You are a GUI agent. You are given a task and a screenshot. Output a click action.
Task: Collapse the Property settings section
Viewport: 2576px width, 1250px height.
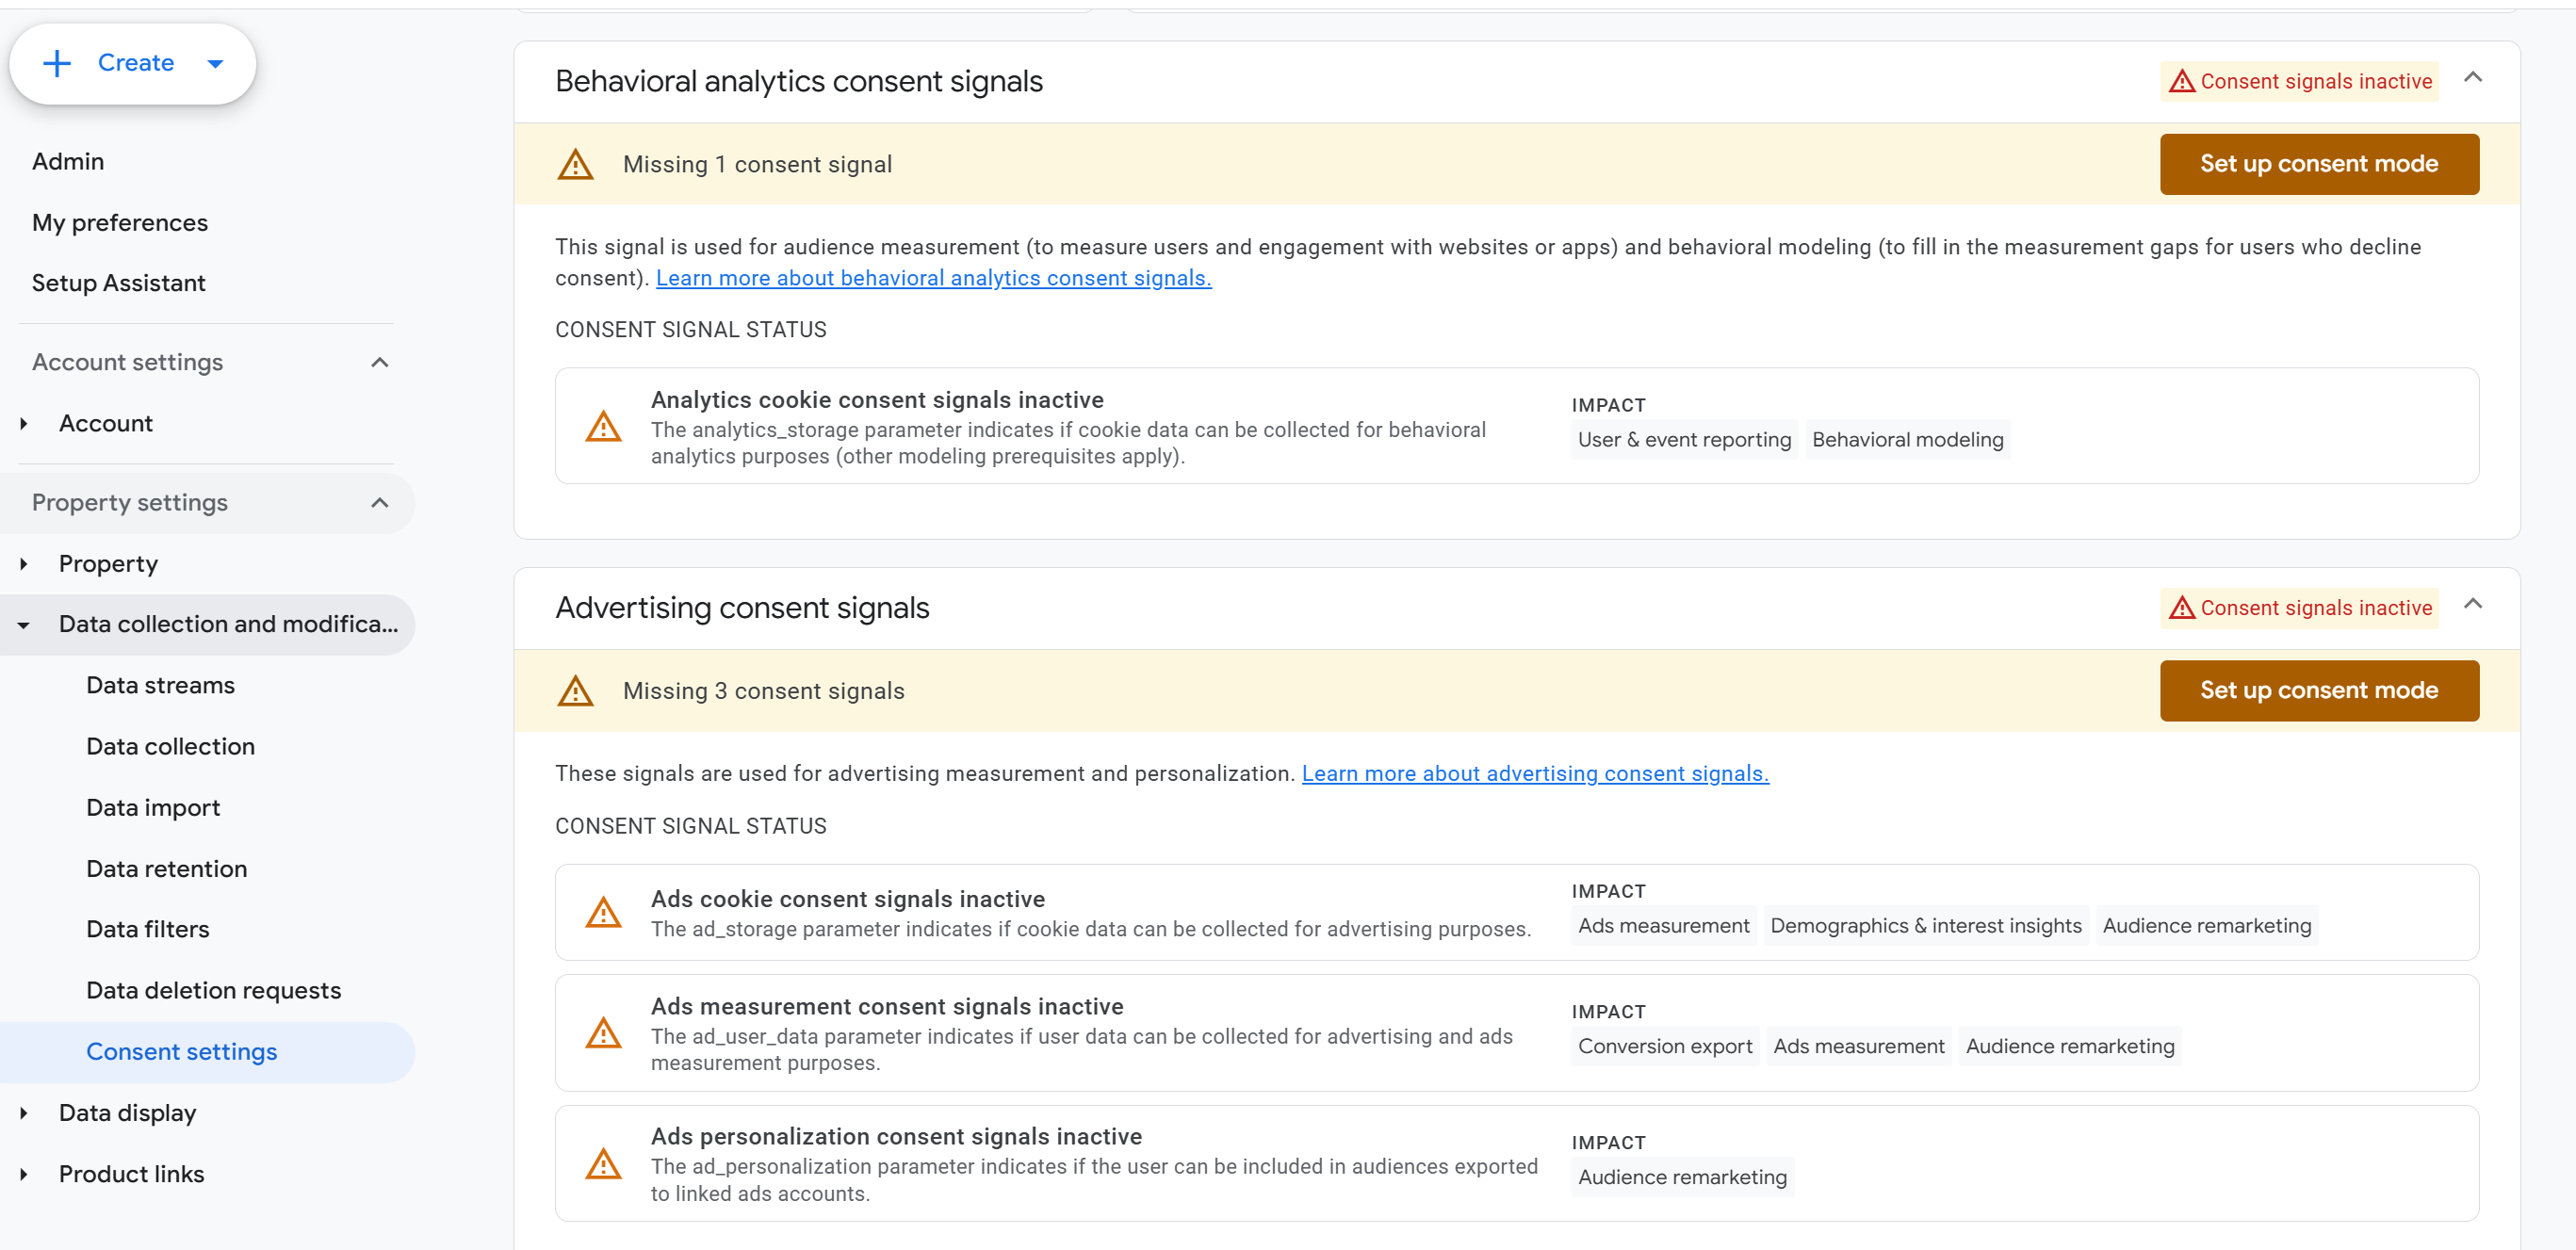[x=379, y=502]
